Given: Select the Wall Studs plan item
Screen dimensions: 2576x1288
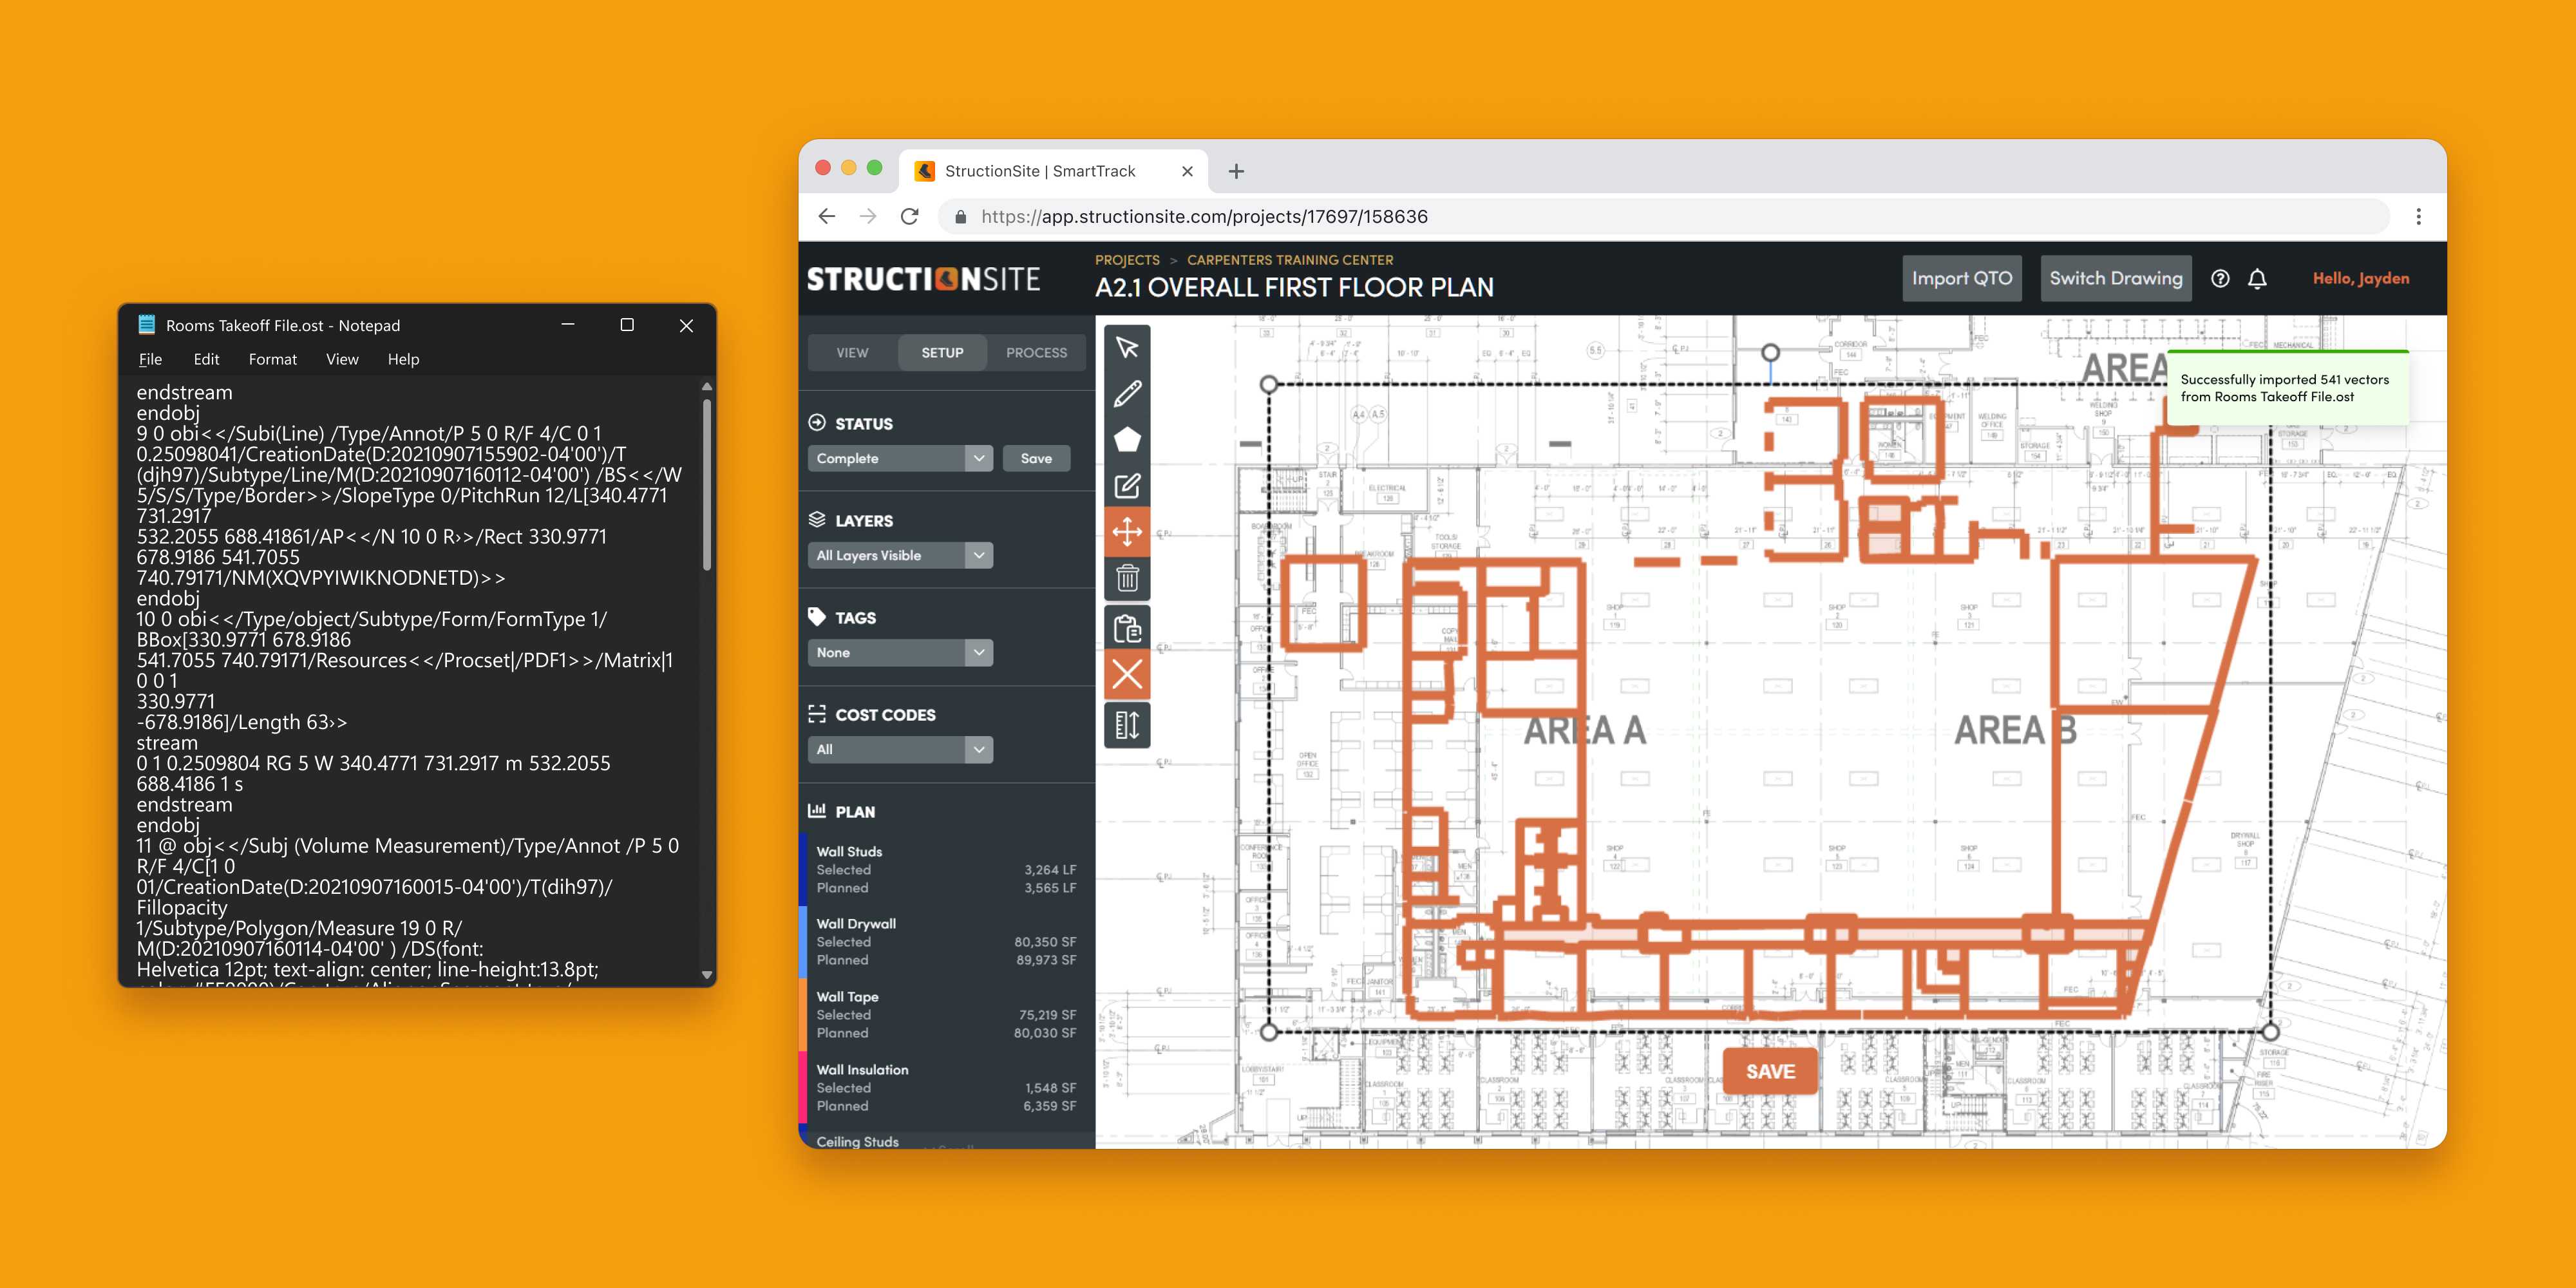Looking at the screenshot, I should coord(946,869).
